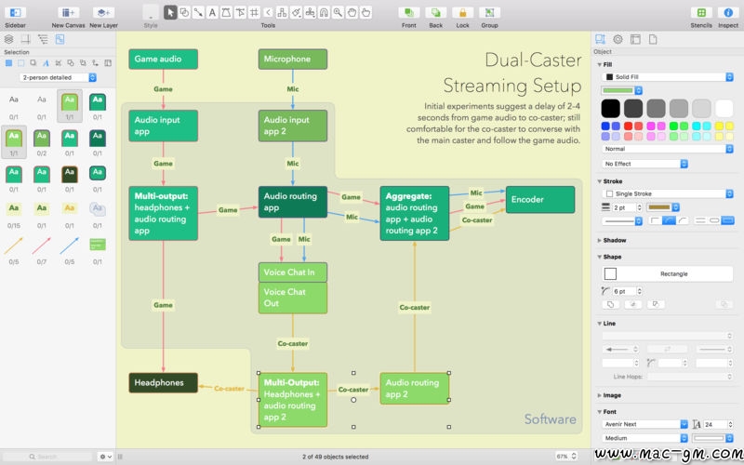Click the New Canvas toolbar icon
This screenshot has height=465, width=744.
coord(68,13)
